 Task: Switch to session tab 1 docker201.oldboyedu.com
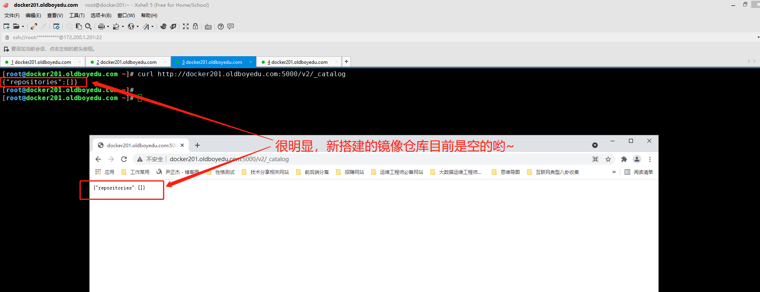click(x=43, y=62)
